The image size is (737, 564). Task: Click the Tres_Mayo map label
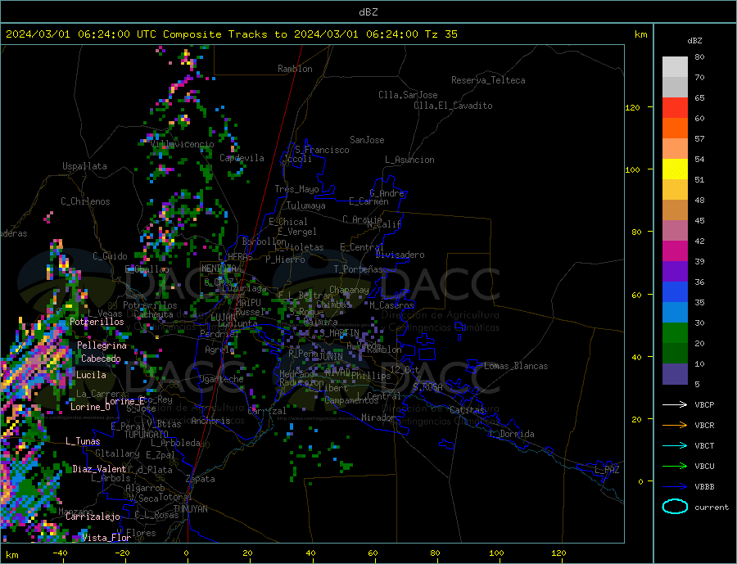pos(296,189)
